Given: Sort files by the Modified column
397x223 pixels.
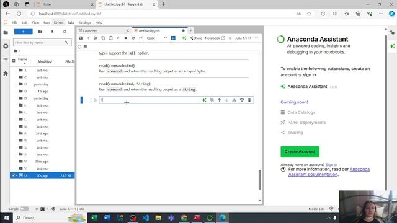Looking at the screenshot, I should coord(45,61).
